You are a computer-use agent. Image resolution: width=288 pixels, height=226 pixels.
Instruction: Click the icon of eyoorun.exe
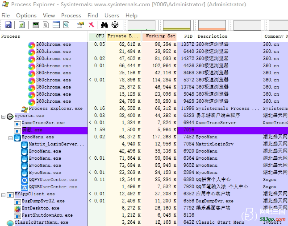pyautogui.click(x=10, y=117)
